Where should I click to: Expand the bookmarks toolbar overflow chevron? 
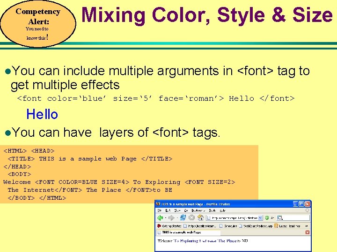click(307, 226)
